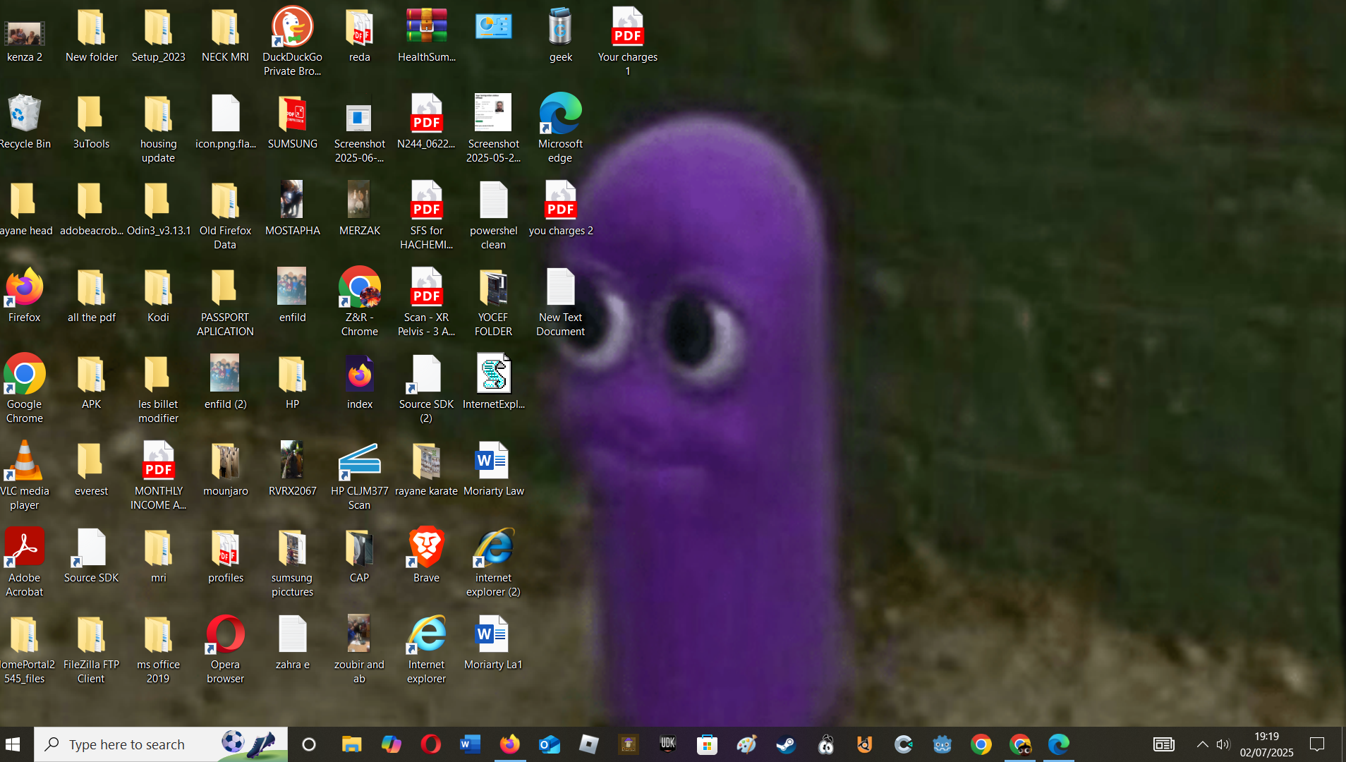Open HP CLJM377 Scan shortcut
The height and width of the screenshot is (762, 1346).
[x=359, y=476]
